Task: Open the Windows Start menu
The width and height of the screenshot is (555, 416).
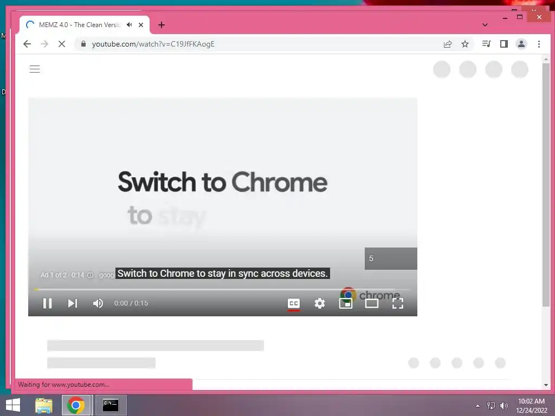Action: (13, 405)
